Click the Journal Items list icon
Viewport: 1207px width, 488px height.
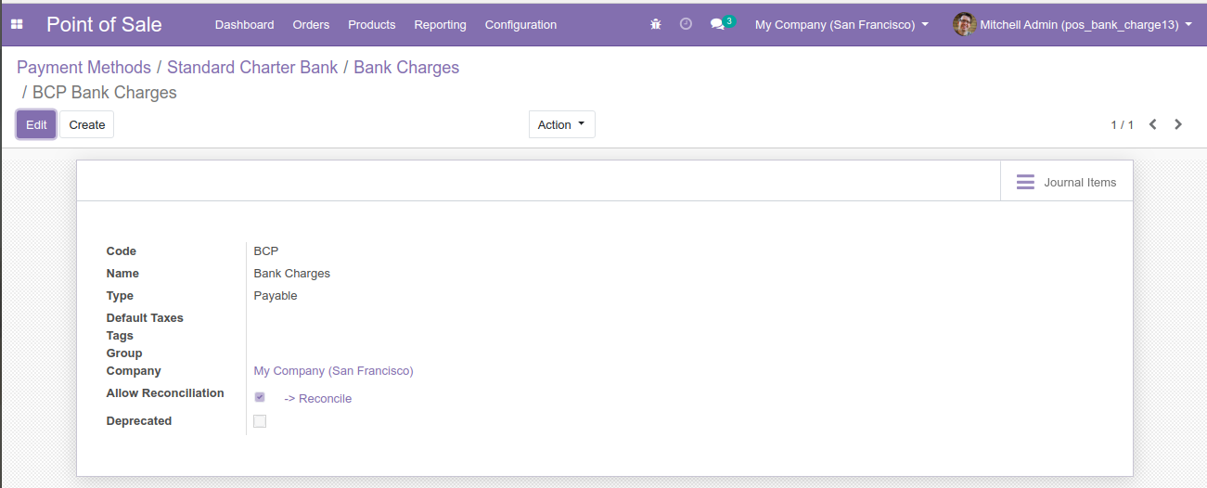point(1025,182)
